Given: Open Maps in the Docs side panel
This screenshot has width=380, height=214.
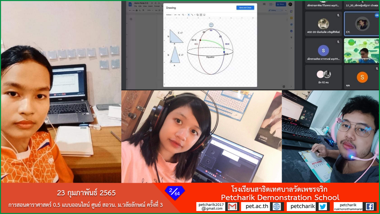Looking at the screenshot, I should pyautogui.click(x=291, y=38).
